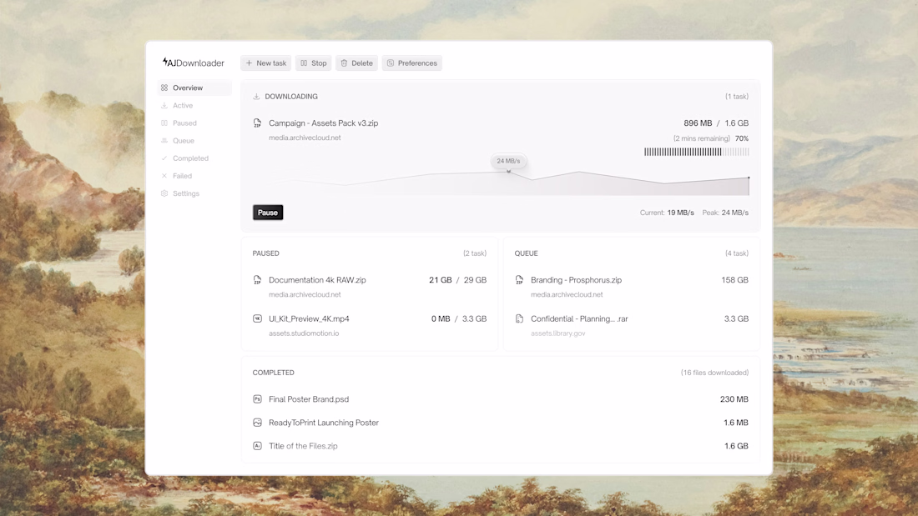Click the 4K video icon for UI_Kit_Preview_4K.mp4
This screenshot has width=918, height=516.
click(257, 318)
